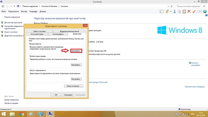
Task: Click the Microsoft product terms link
Action: click(98, 82)
